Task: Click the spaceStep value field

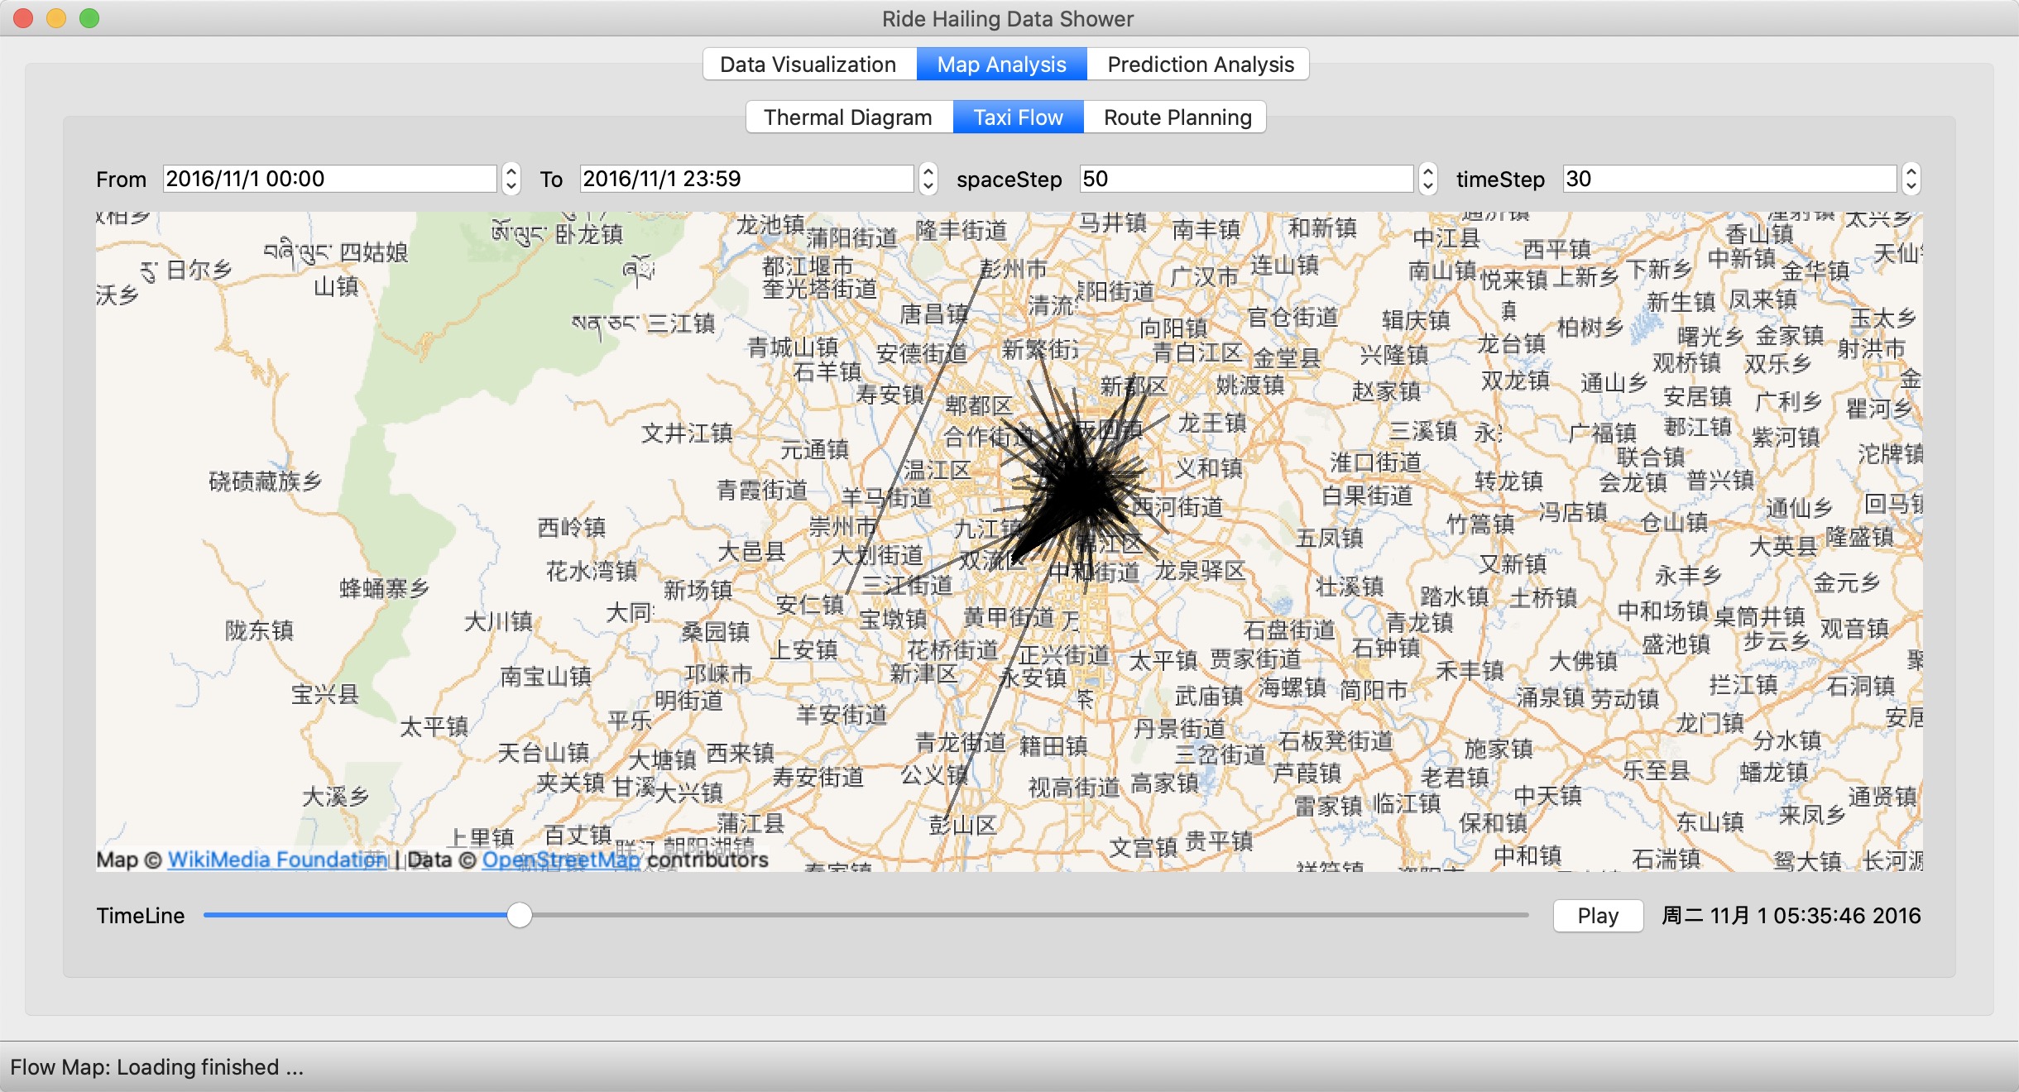Action: pos(1246,179)
